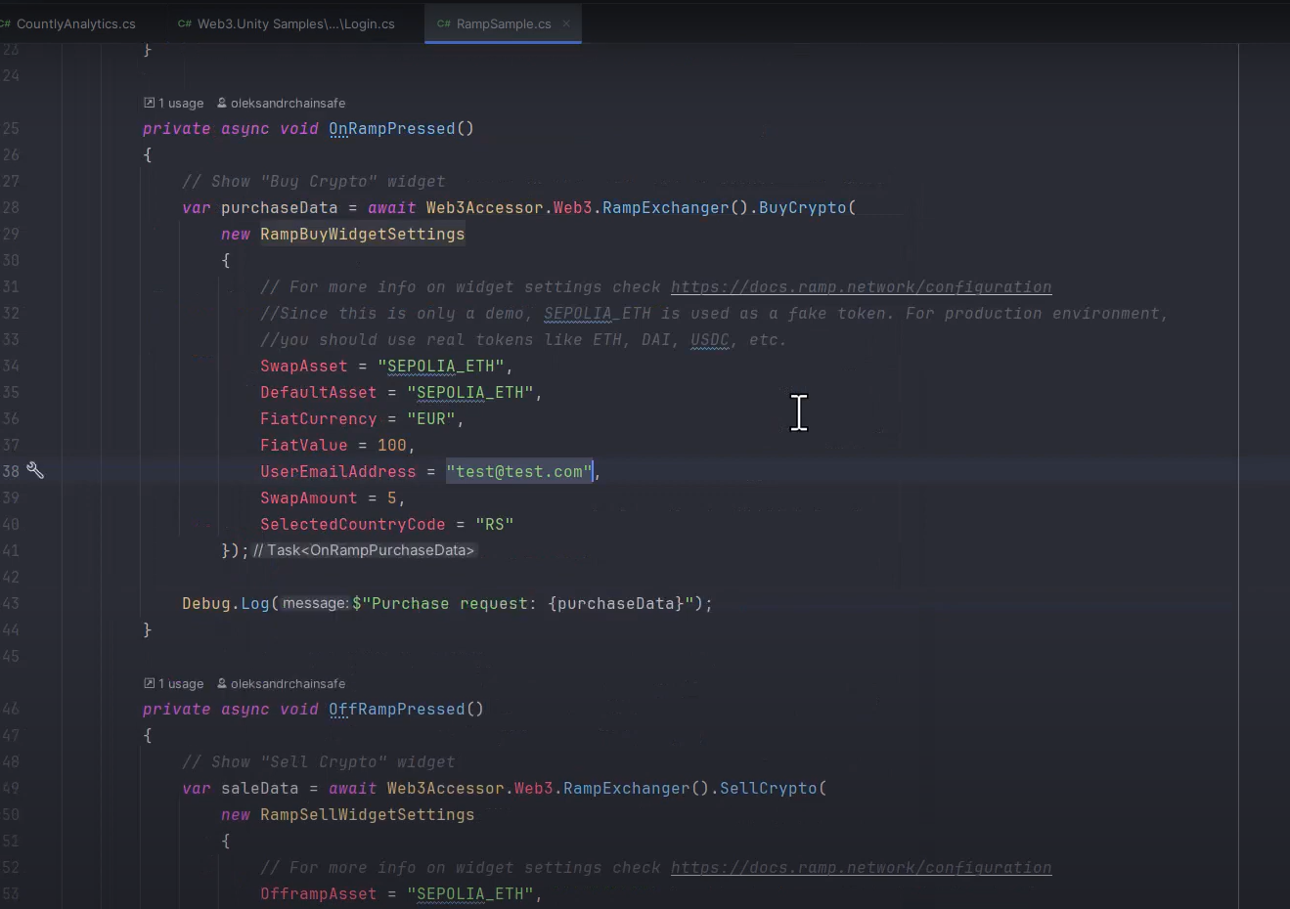Click the BuyCrypto method call
The height and width of the screenshot is (909, 1290).
tap(802, 207)
